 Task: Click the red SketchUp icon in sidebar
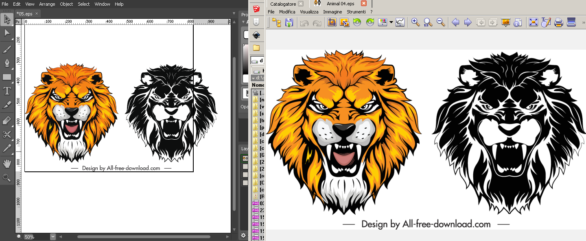[x=256, y=9]
